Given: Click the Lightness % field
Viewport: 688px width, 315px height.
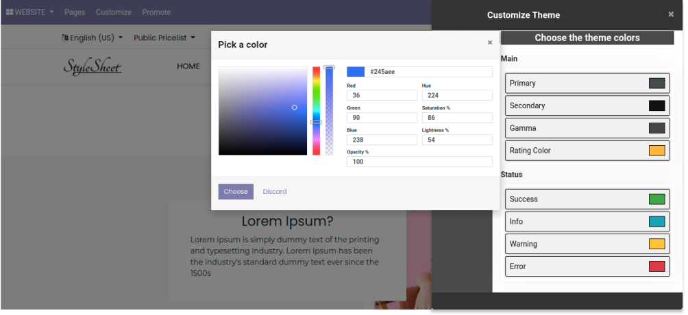Looking at the screenshot, I should (457, 140).
